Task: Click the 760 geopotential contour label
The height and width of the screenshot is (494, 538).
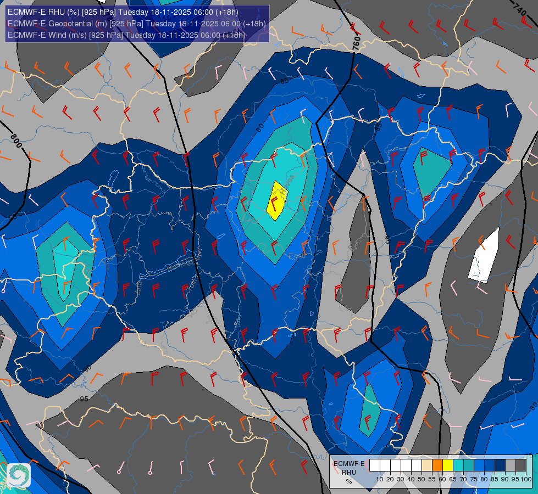Action: coord(357,43)
